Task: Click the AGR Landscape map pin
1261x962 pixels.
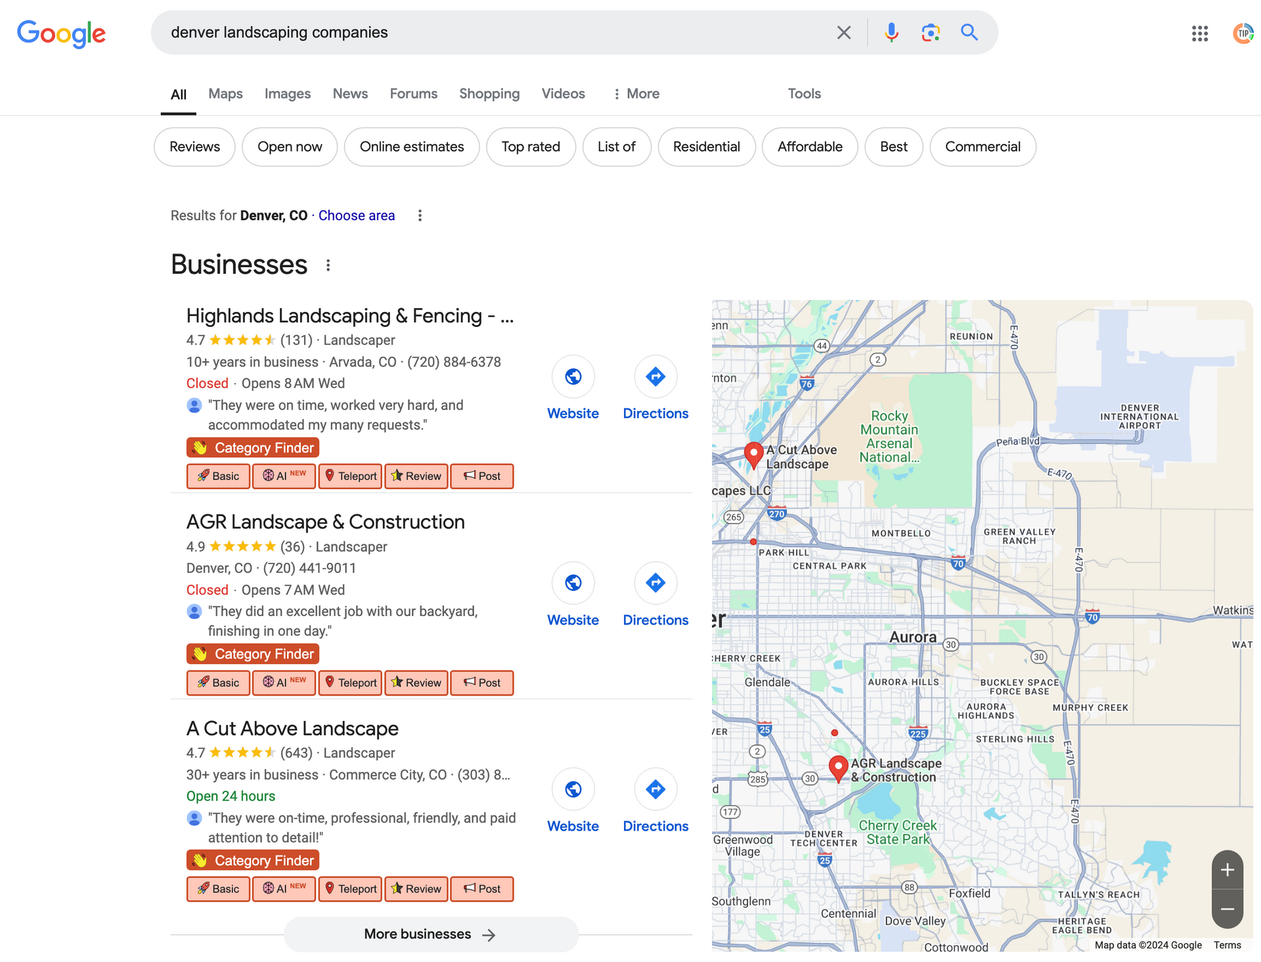Action: pos(838,768)
